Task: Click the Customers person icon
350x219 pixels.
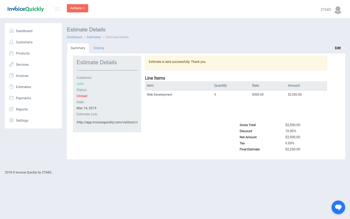Action: (x=11, y=42)
